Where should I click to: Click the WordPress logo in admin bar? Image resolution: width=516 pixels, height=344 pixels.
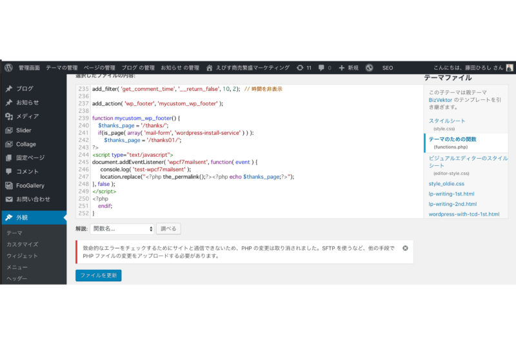(8, 67)
